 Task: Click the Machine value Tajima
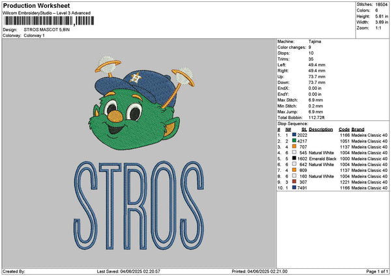coord(315,41)
